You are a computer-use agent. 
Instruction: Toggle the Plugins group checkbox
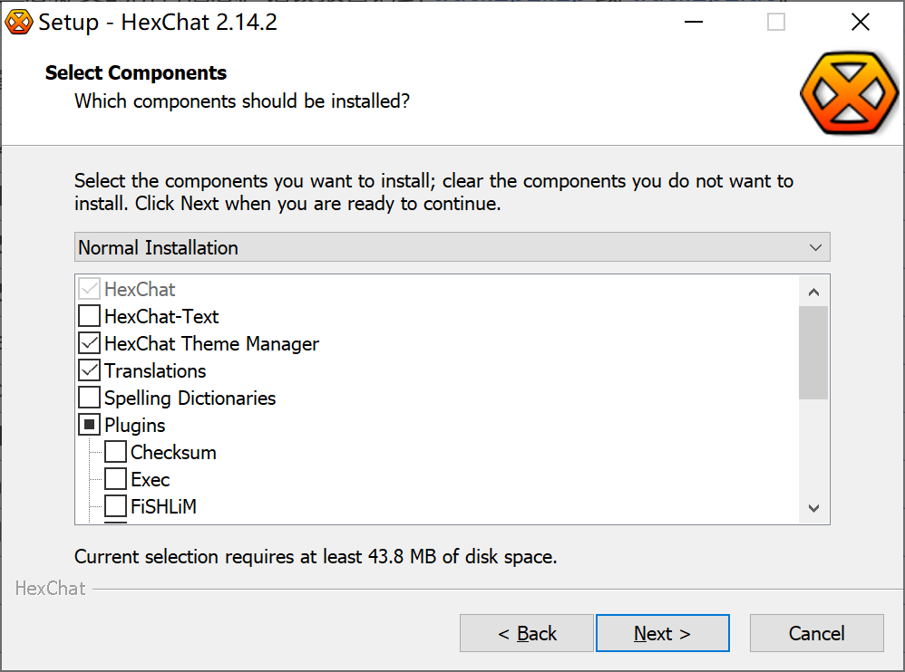pos(90,426)
